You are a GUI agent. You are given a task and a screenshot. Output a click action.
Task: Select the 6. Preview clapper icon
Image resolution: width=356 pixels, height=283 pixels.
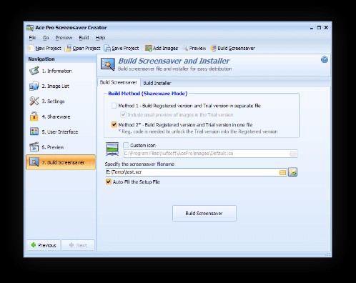[34, 147]
